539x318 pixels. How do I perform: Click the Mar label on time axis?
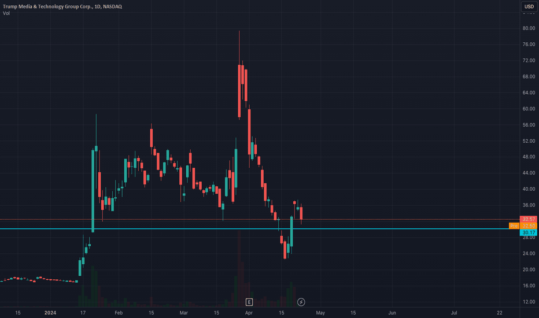click(183, 313)
